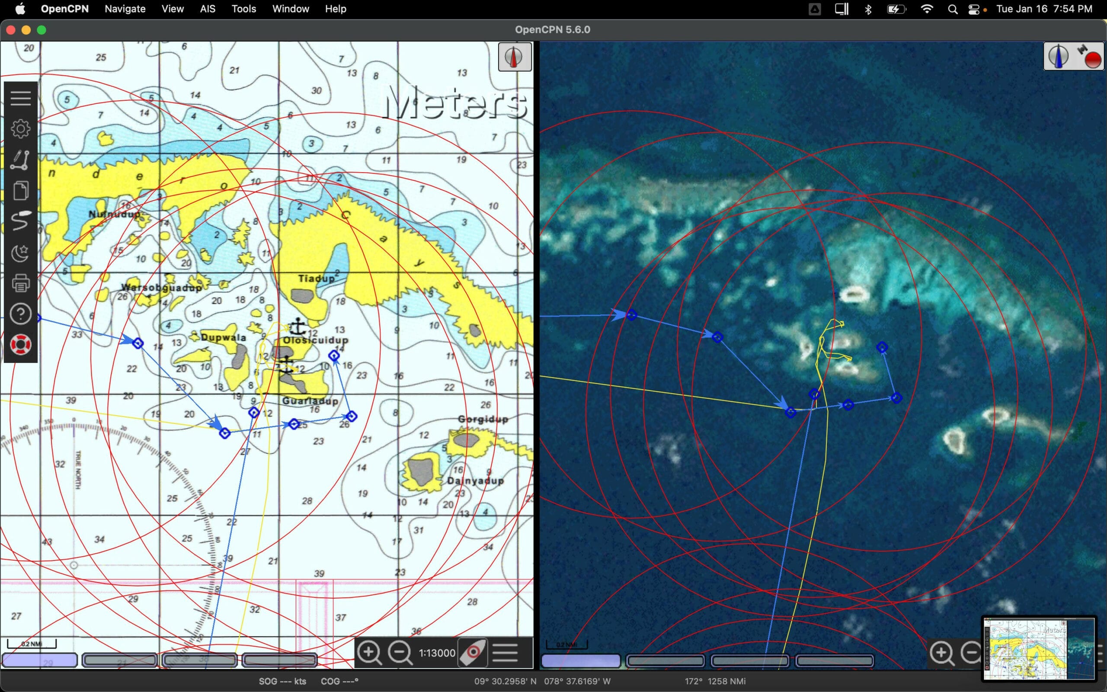Screen dimensions: 1107x692
Task: Select the second chart bar in left panel
Action: [x=119, y=660]
